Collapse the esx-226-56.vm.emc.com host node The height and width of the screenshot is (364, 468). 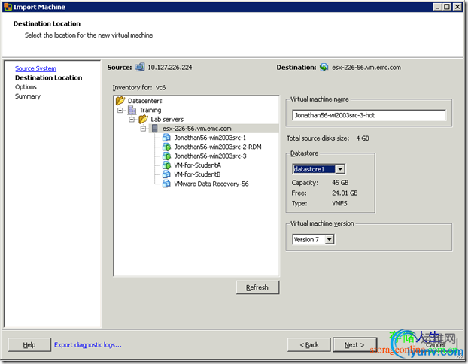pyautogui.click(x=143, y=129)
